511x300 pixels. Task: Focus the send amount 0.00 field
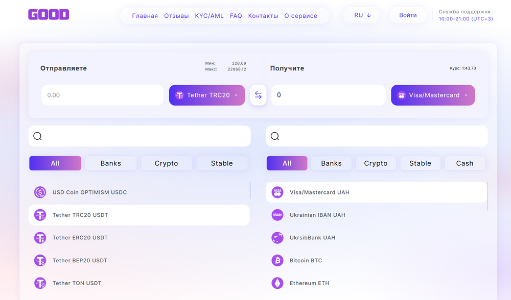(102, 95)
